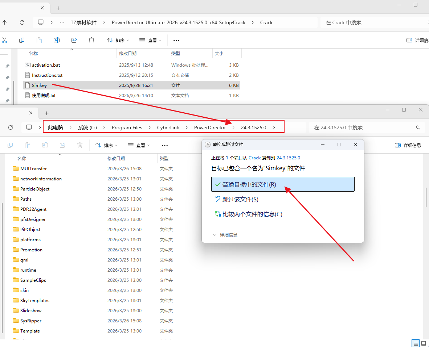Open more options ellipsis in 24.3.1525.0 window
The height and width of the screenshot is (347, 429).
[165, 146]
